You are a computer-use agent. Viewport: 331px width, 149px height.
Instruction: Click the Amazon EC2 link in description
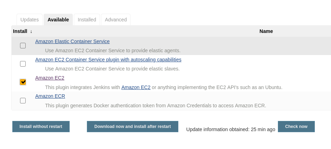pos(136,87)
